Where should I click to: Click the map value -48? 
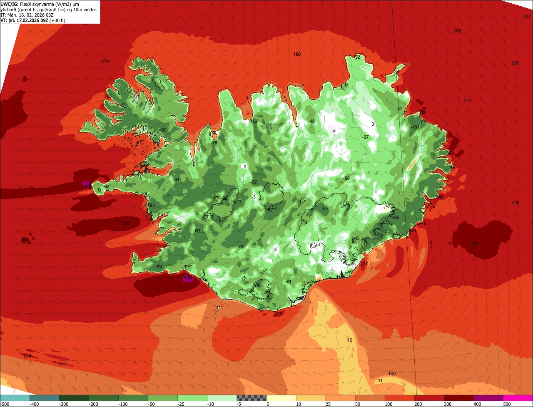pyautogui.click(x=311, y=121)
